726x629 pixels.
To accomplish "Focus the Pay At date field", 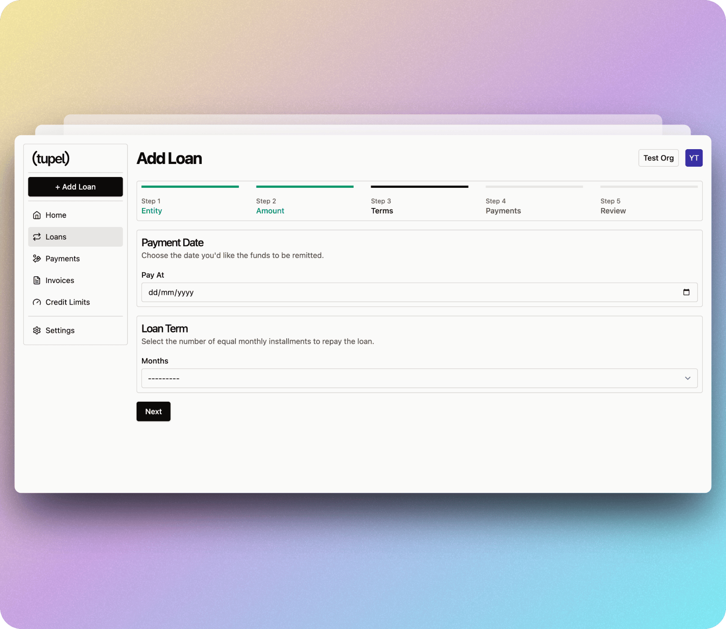I will pos(404,292).
